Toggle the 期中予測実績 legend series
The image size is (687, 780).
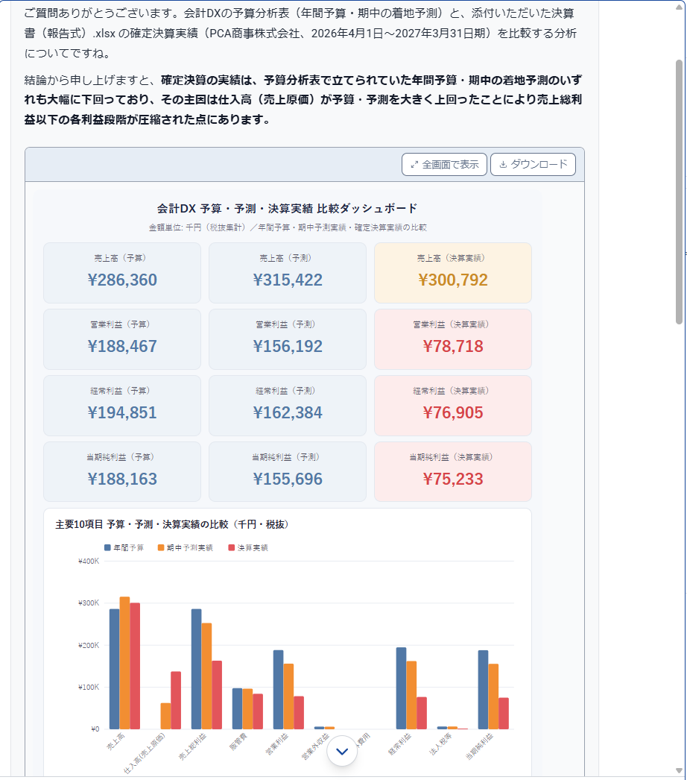pos(186,547)
